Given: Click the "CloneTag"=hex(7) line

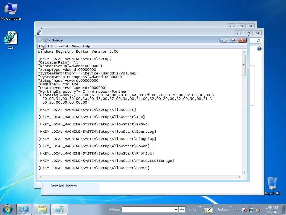Looking at the screenshot, I should (x=126, y=95).
